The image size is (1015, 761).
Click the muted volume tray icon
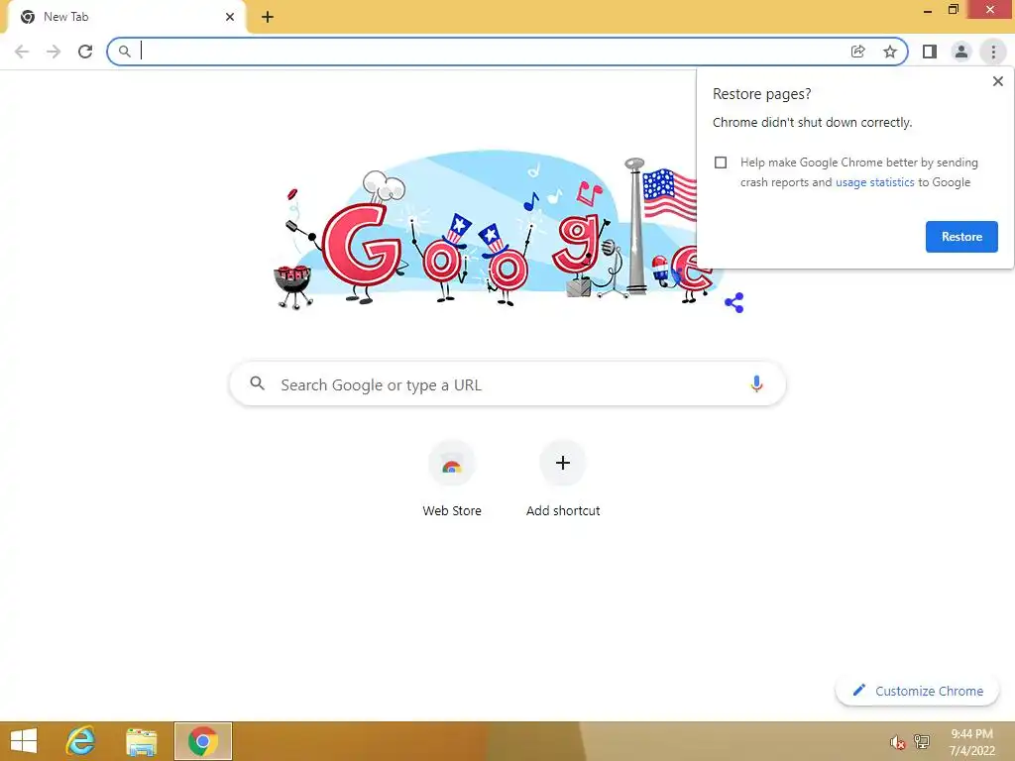[x=897, y=742]
